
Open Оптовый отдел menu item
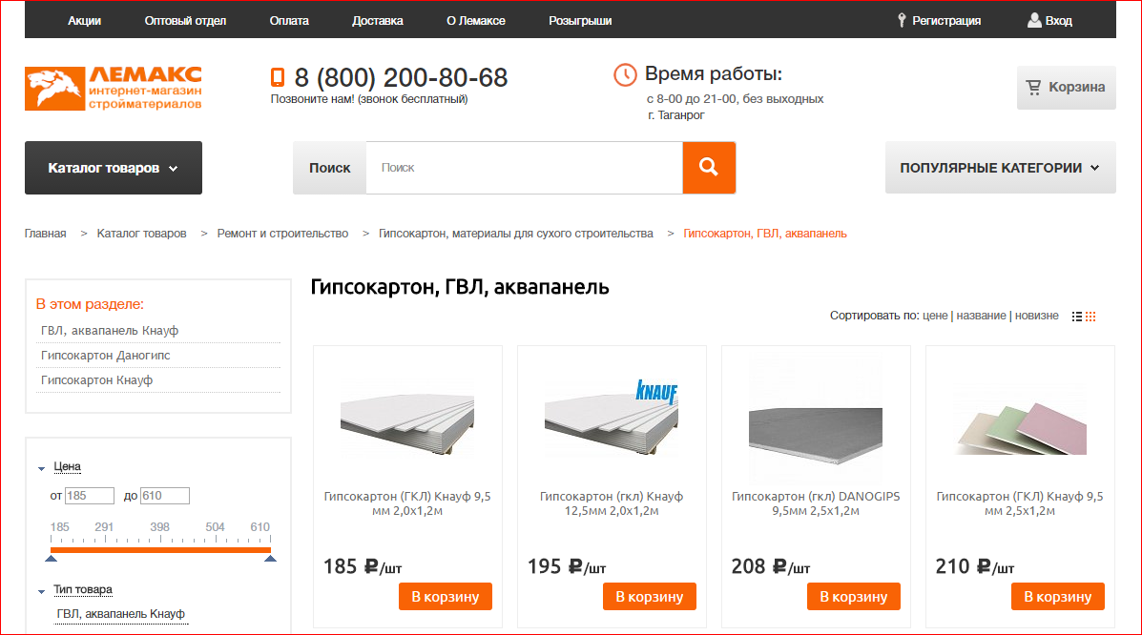(185, 20)
